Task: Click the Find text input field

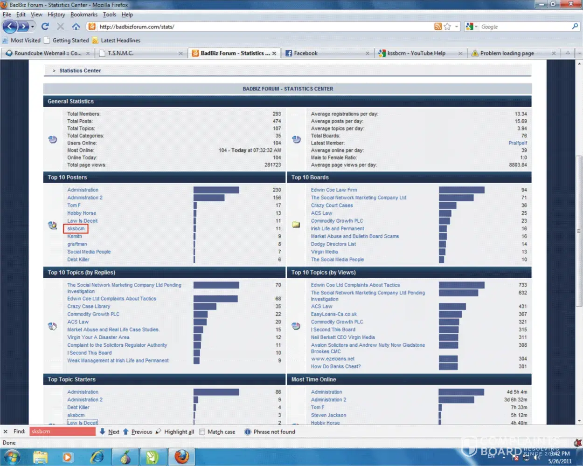Action: (62, 432)
